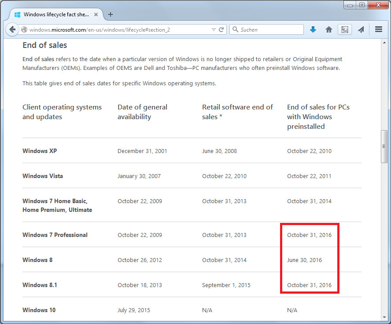391x324 pixels.
Task: Click June 30, 2008 cell
Action: click(219, 151)
